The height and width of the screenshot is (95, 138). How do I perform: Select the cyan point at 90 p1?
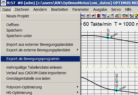click(x=108, y=38)
